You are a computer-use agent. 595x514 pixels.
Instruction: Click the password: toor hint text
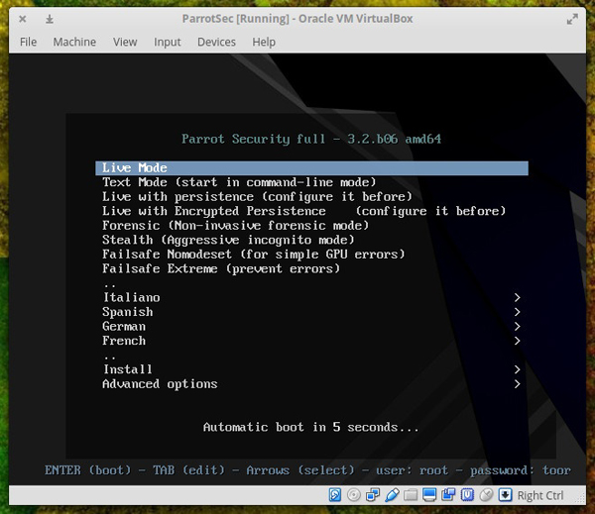coord(521,470)
